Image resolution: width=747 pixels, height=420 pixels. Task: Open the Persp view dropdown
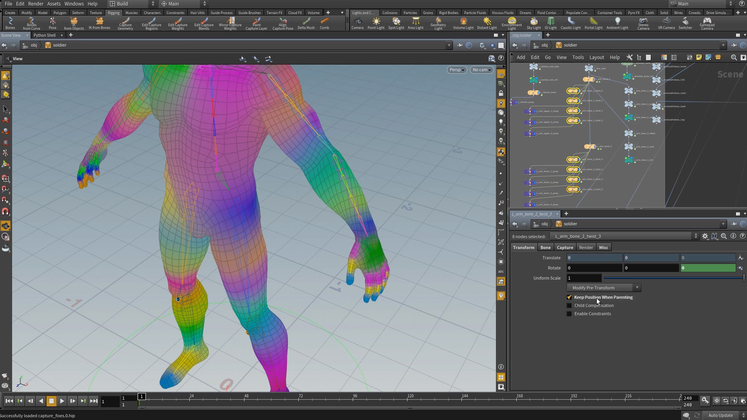(456, 70)
